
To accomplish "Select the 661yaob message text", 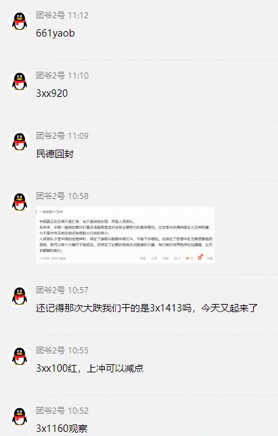I will coord(55,33).
